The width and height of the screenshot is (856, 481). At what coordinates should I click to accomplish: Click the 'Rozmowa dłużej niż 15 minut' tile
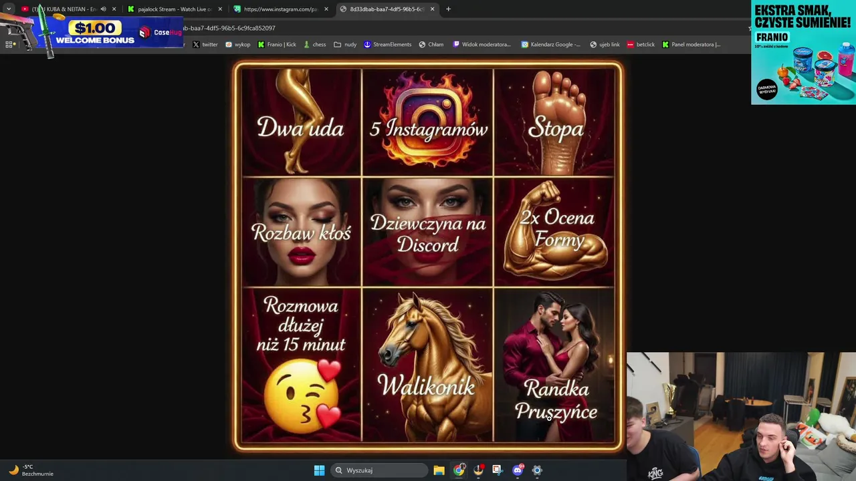[x=301, y=365]
